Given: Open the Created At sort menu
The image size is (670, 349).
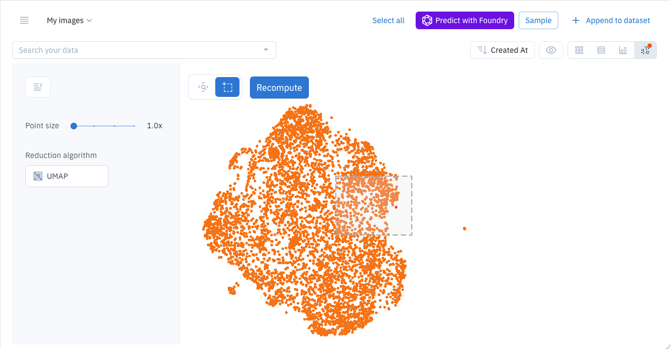Looking at the screenshot, I should pyautogui.click(x=502, y=50).
